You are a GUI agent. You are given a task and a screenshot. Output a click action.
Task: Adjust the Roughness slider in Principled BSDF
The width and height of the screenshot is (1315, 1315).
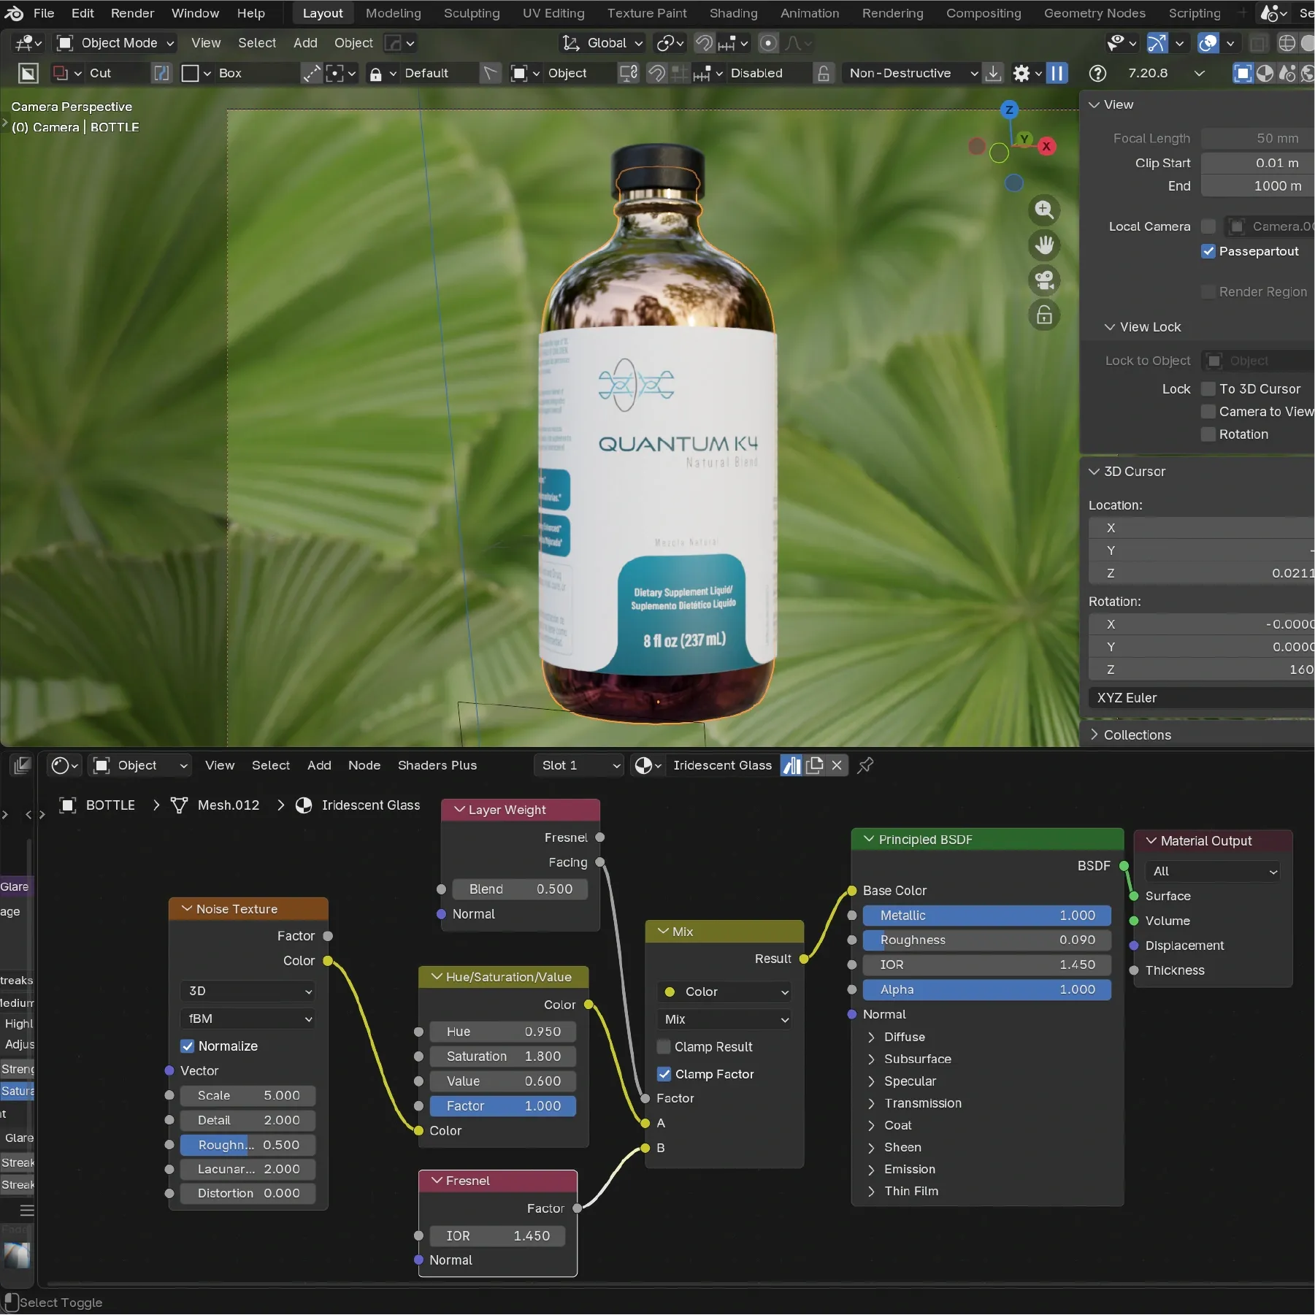986,940
